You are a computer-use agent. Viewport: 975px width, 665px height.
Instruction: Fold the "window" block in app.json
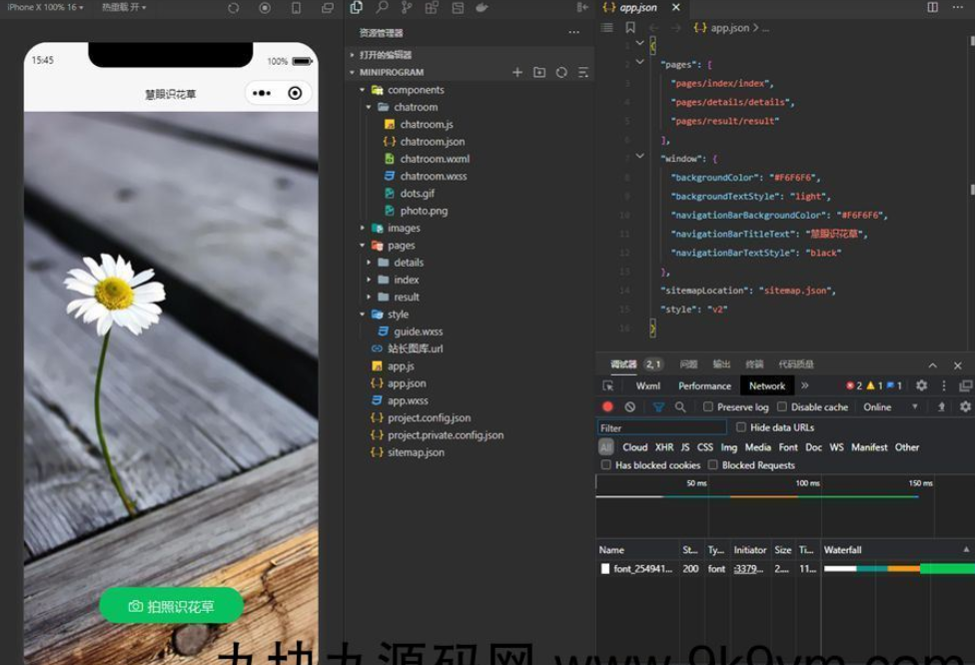pos(639,157)
